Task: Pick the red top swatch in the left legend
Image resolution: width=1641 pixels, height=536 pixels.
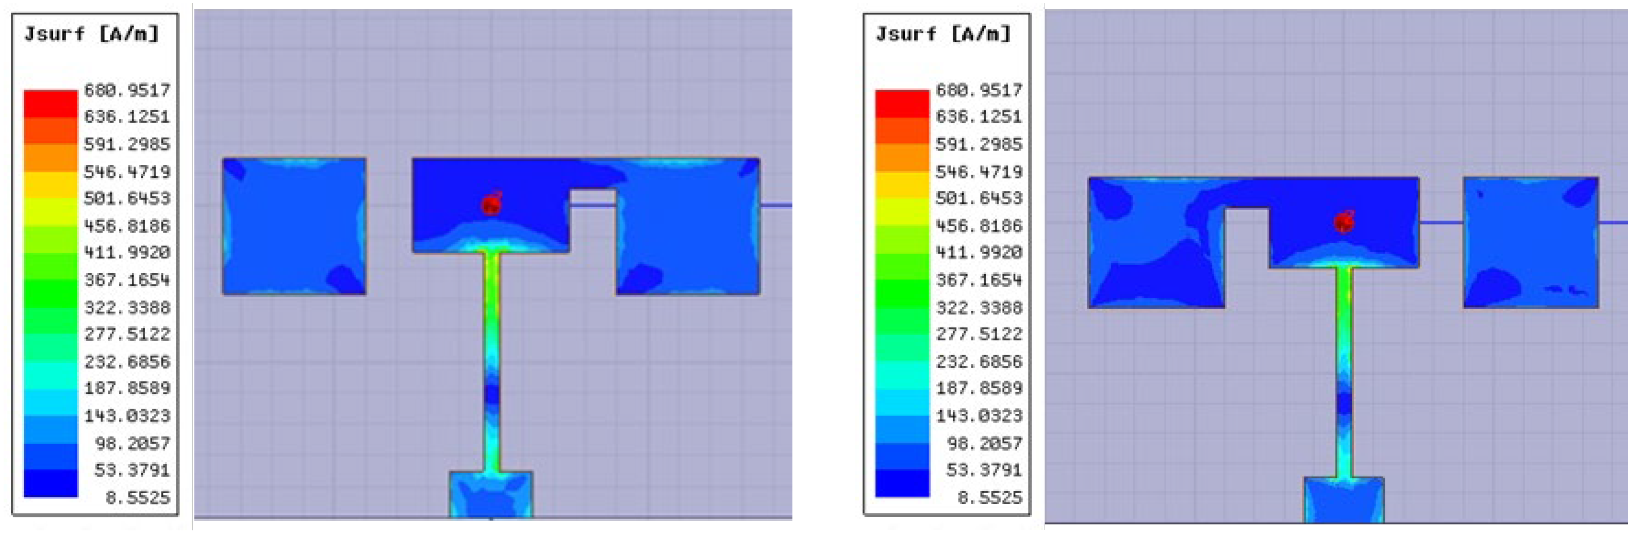Action: 51,103
